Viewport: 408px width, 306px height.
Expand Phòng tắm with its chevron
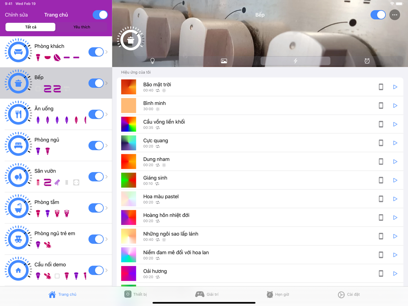[x=106, y=208]
